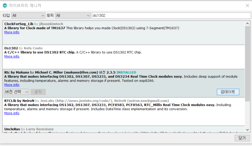Click the 닫기 close button
The width and height of the screenshot is (252, 146).
pos(242,138)
